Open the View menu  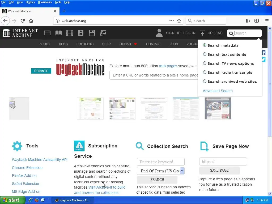coord(20,2)
